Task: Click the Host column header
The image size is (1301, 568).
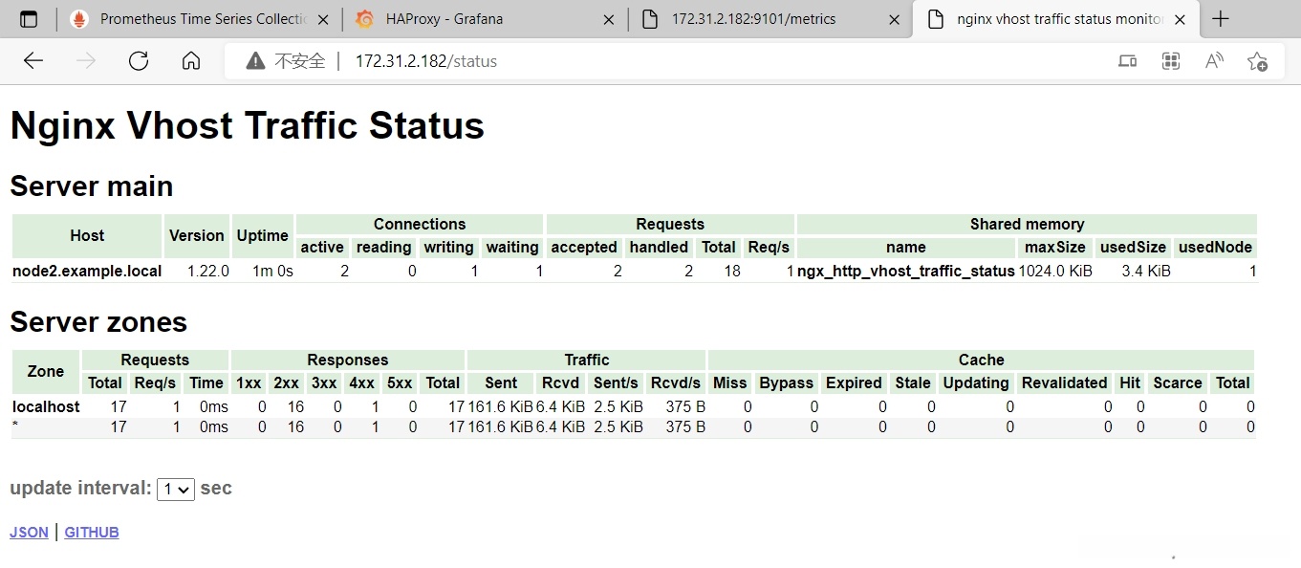Action: [x=87, y=235]
